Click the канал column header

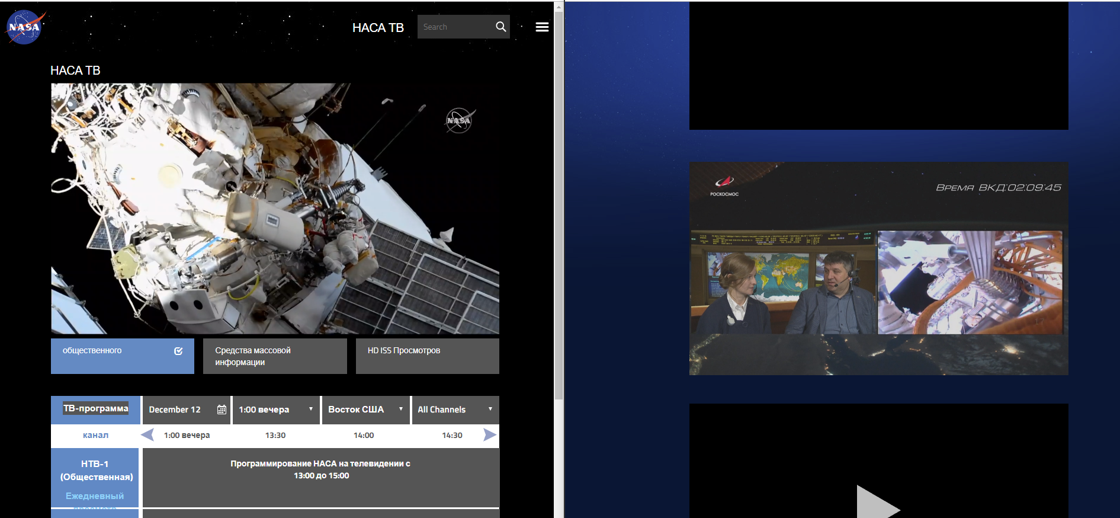[95, 435]
